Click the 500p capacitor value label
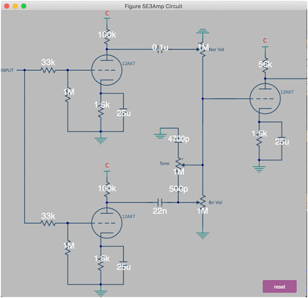 [x=178, y=189]
